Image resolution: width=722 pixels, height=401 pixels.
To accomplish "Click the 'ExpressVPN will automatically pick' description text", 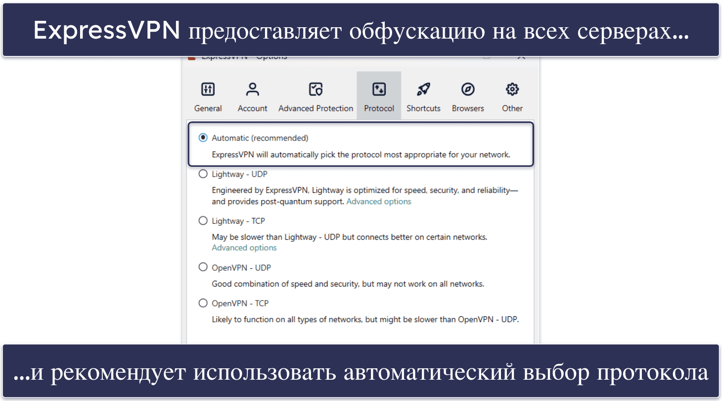I will click(x=361, y=154).
